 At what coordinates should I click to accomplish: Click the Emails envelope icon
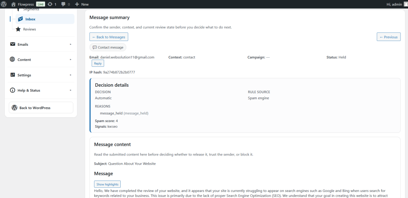point(12,44)
